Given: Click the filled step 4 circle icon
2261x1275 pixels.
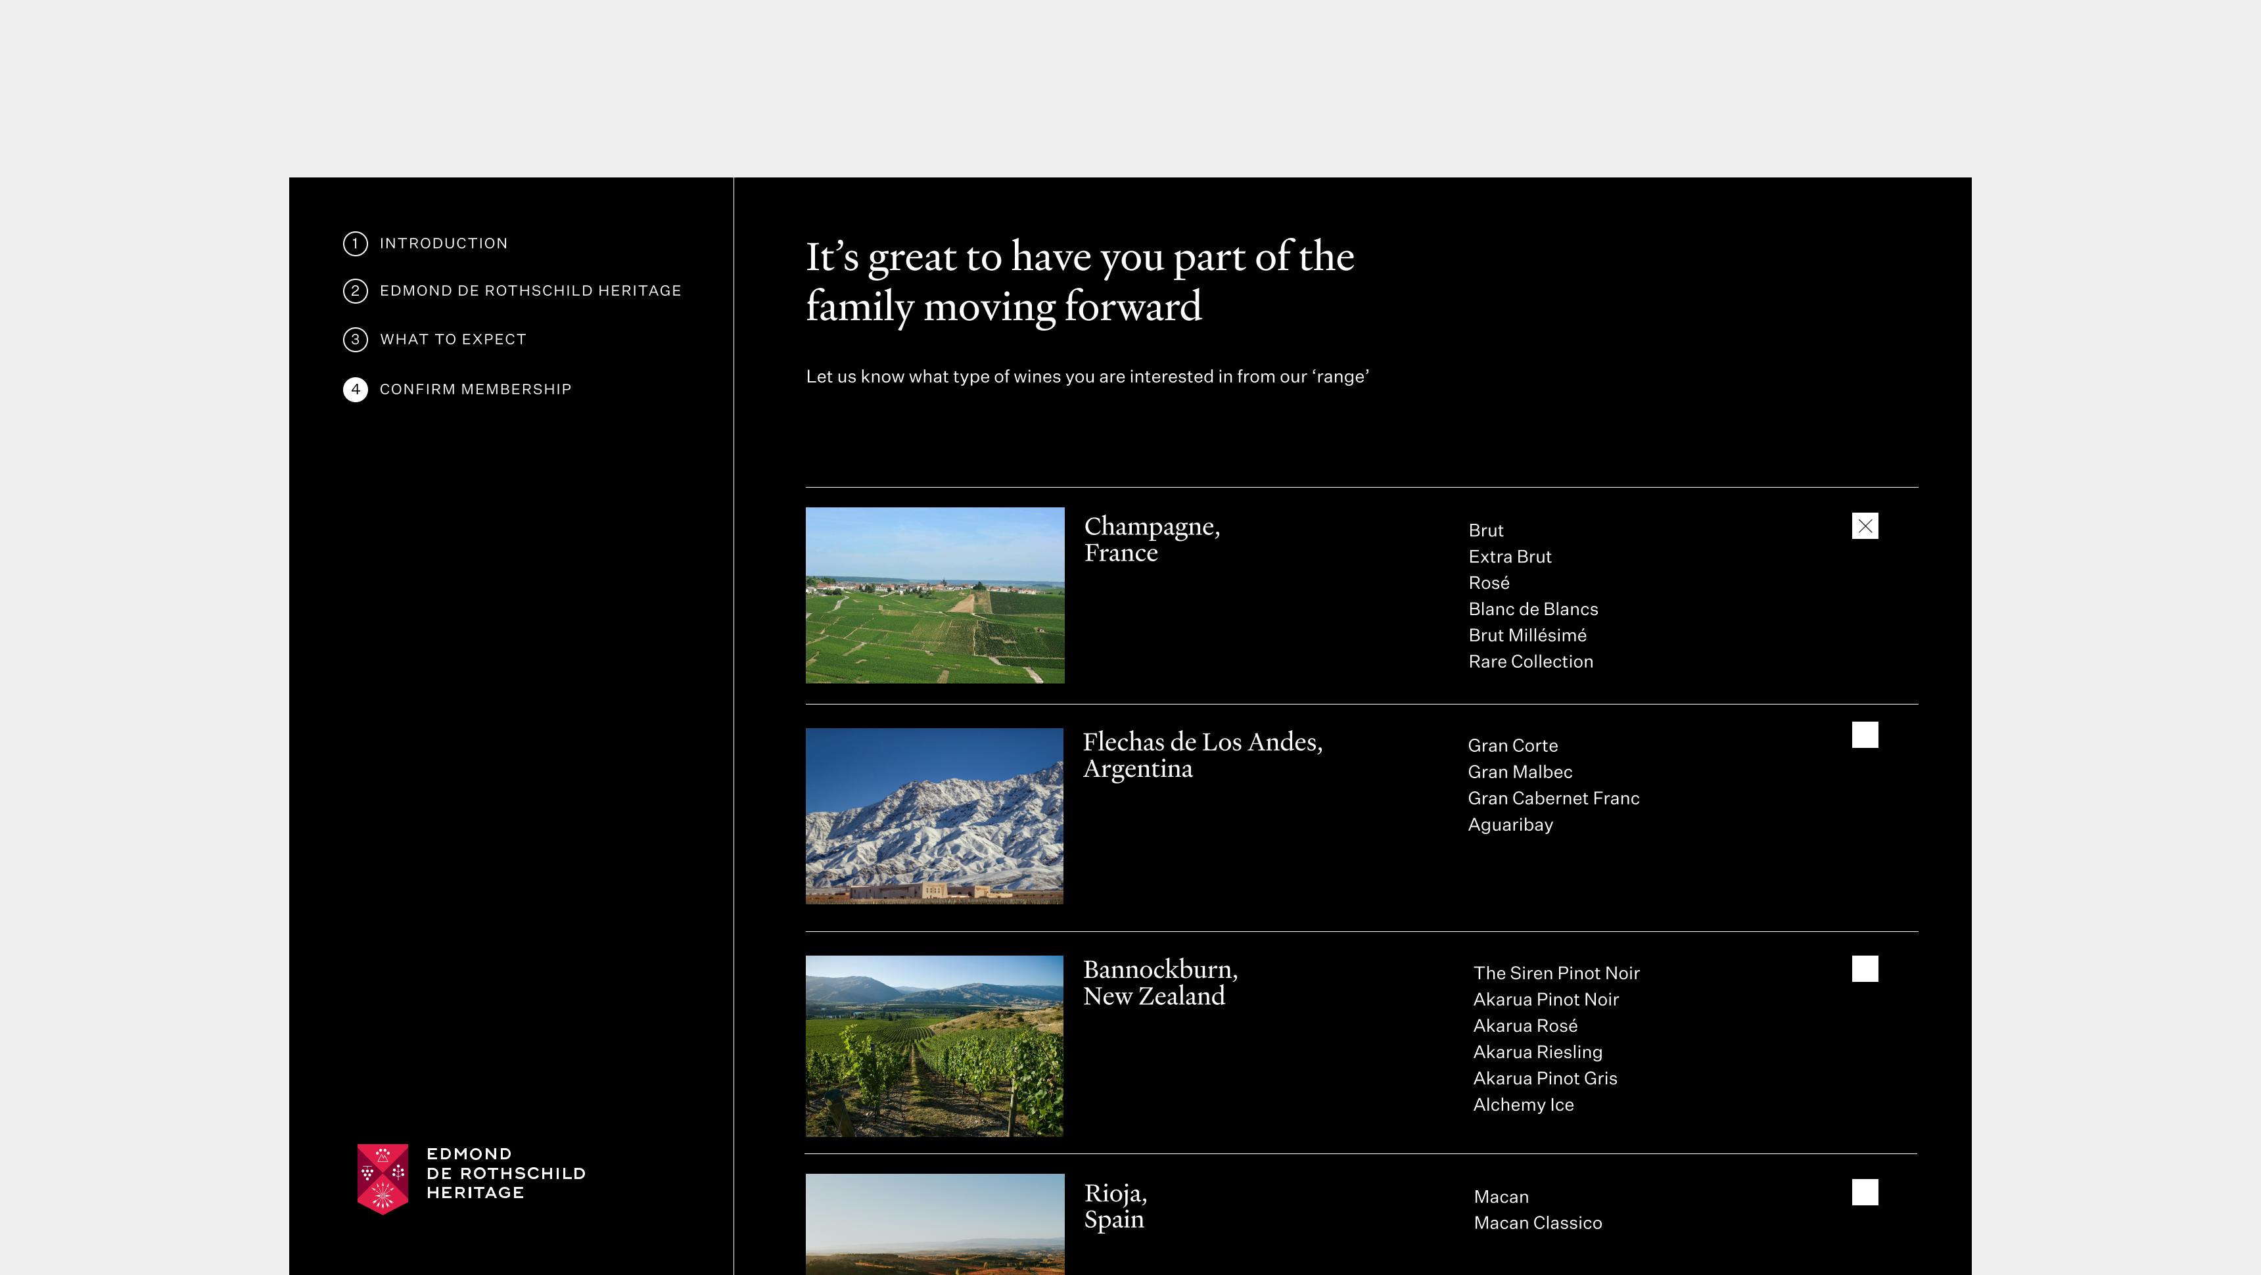Looking at the screenshot, I should click(355, 388).
